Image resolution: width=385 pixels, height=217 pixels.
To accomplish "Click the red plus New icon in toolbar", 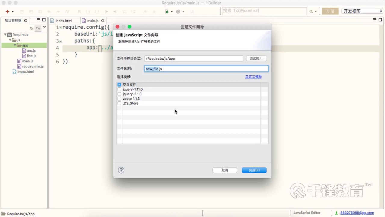I will [8, 11].
